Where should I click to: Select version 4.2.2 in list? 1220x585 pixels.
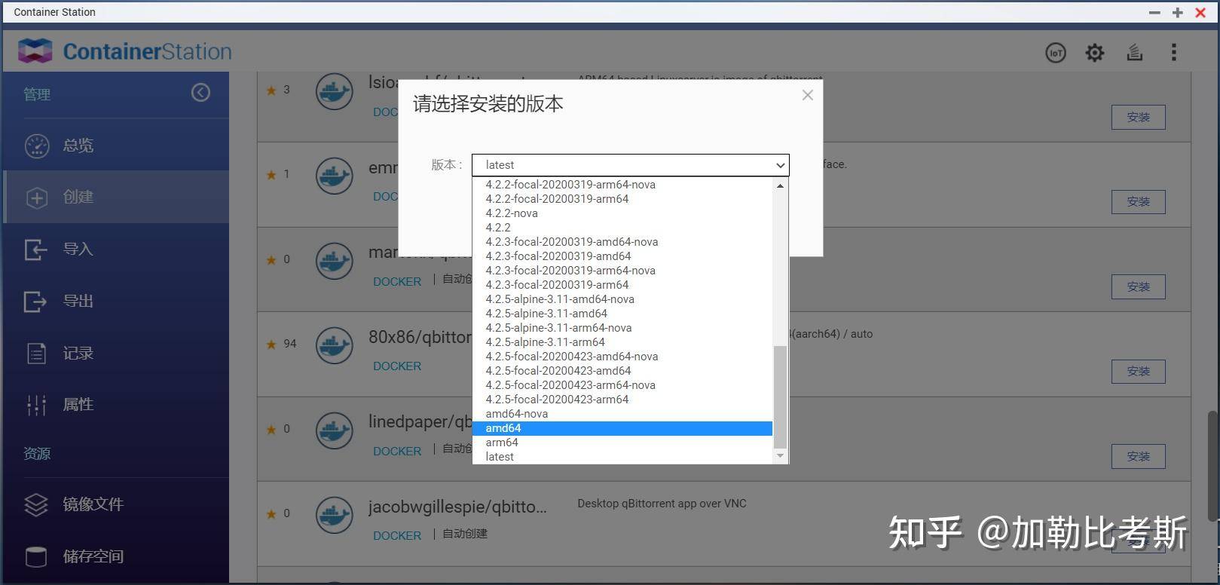[622, 228]
